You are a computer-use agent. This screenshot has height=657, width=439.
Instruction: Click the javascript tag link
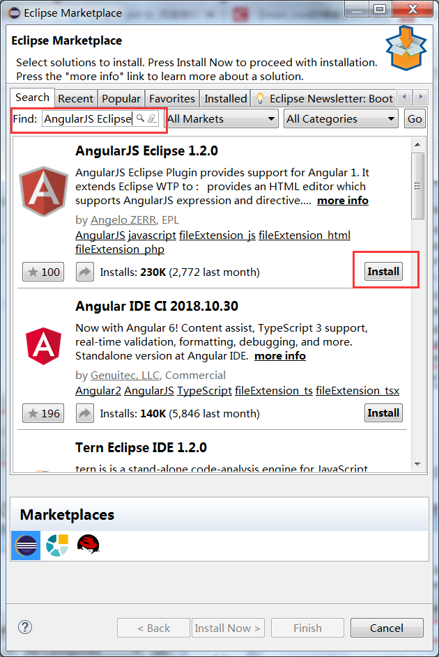pos(152,235)
